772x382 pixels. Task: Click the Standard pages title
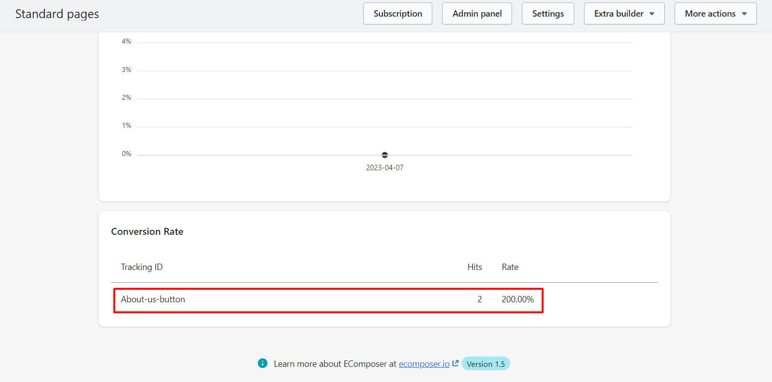[x=57, y=14]
